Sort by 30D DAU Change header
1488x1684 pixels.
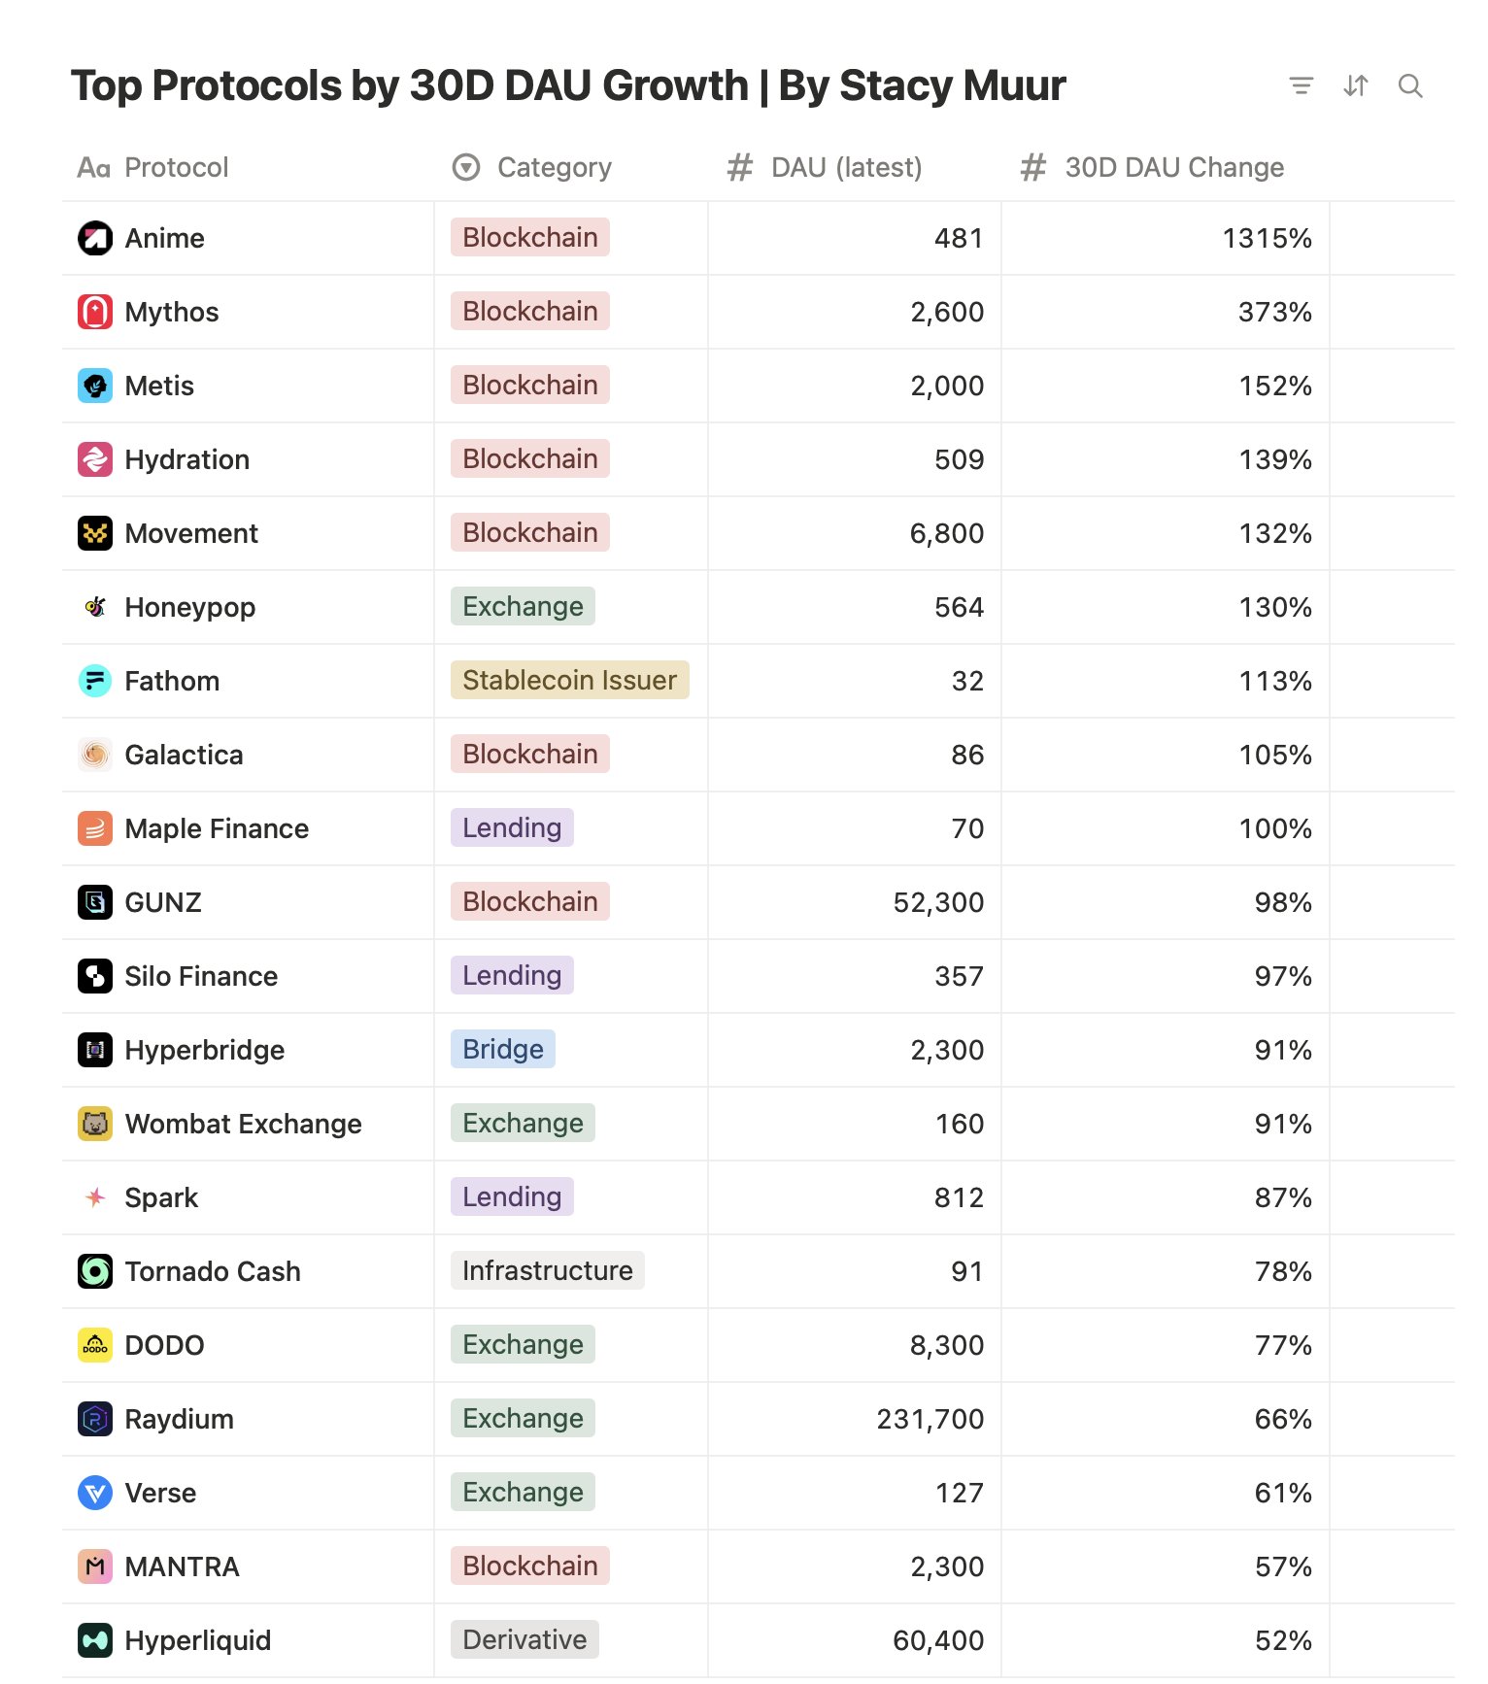(x=1173, y=168)
